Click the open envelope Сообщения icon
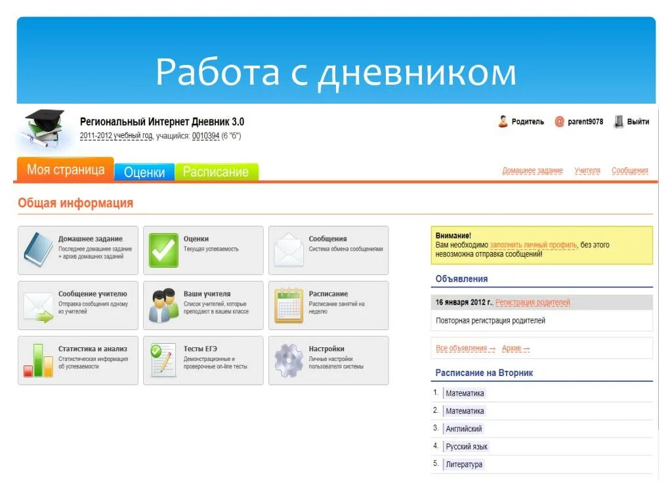The width and height of the screenshot is (672, 504). [x=289, y=250]
